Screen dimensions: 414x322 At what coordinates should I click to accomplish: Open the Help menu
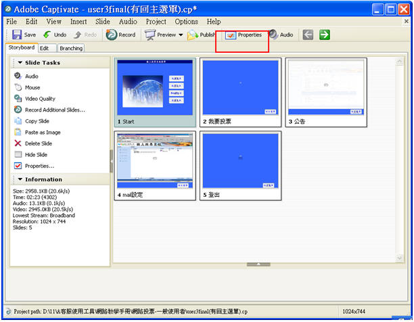pyautogui.click(x=214, y=22)
